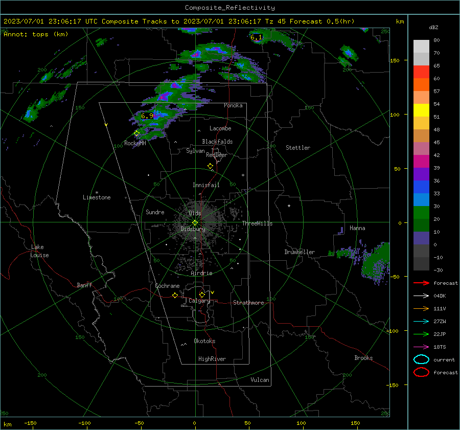Click the Airdrie town label
This screenshot has height=430, width=460.
tap(201, 273)
